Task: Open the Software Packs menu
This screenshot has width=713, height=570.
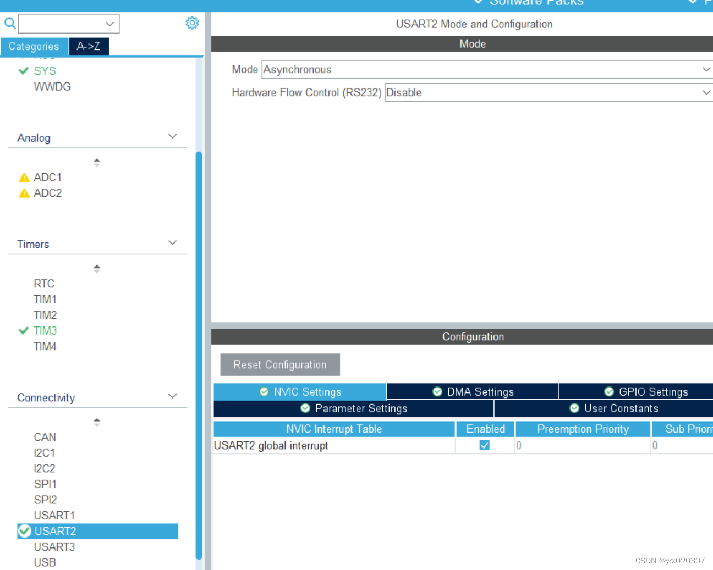Action: 529,3
